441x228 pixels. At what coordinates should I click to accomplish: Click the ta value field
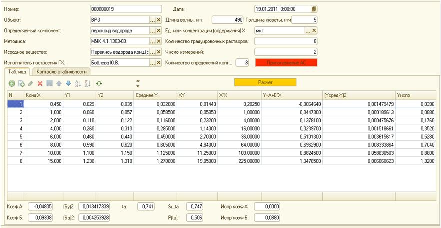pyautogui.click(x=146, y=207)
